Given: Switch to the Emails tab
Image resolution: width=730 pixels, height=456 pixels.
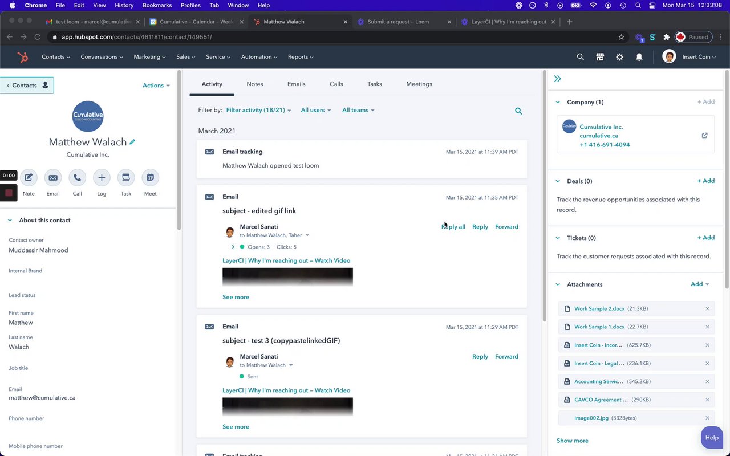Looking at the screenshot, I should point(296,84).
